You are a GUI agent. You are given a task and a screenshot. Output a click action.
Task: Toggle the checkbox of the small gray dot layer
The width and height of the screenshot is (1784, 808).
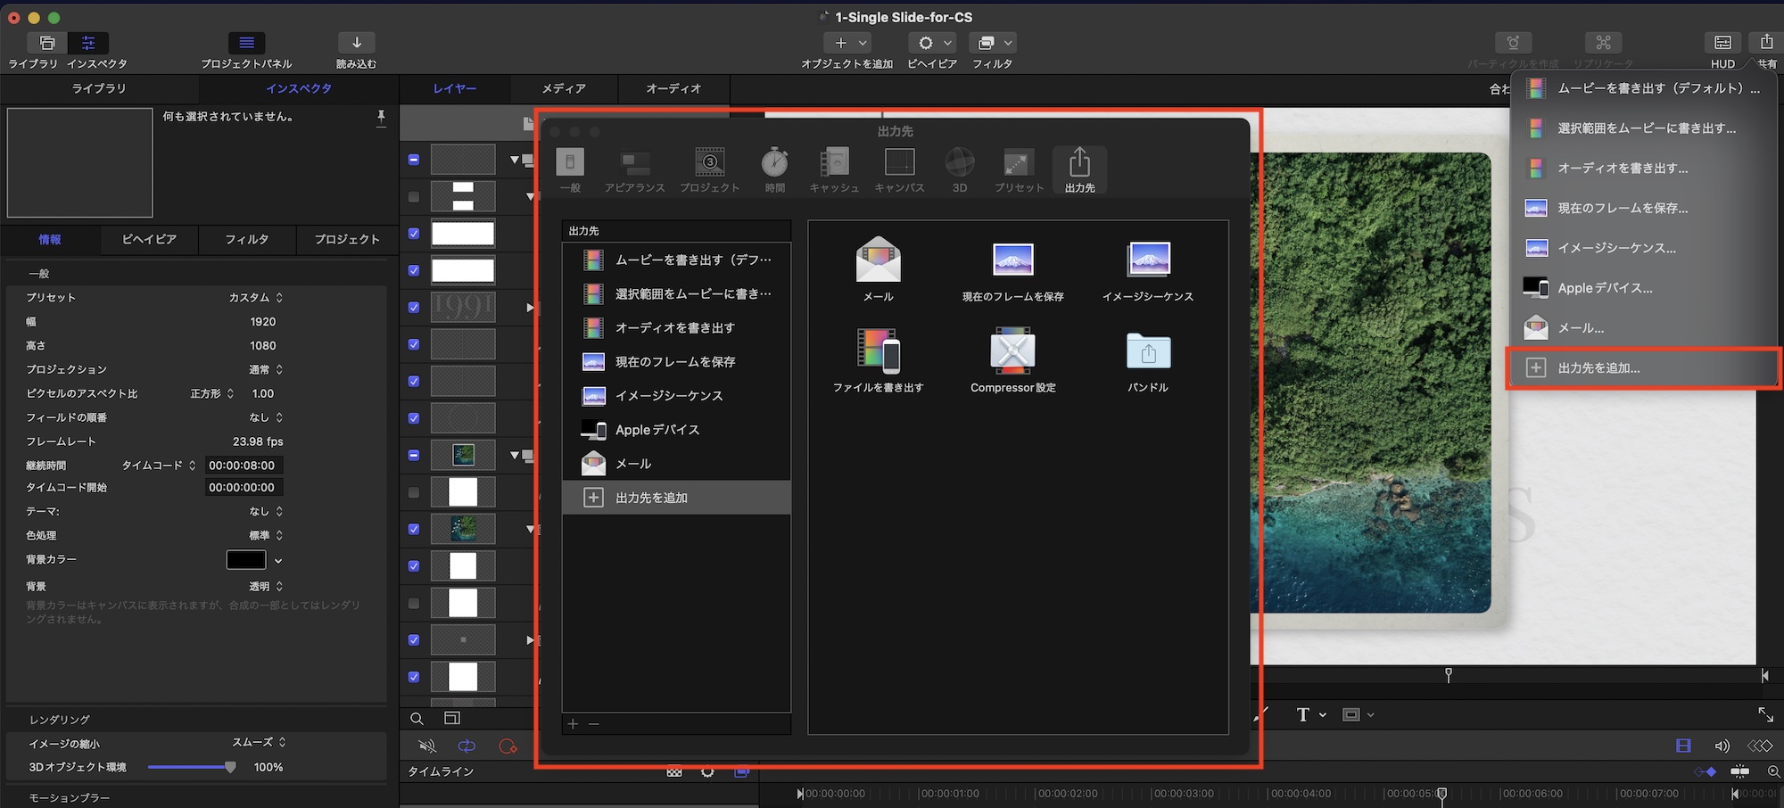[414, 639]
